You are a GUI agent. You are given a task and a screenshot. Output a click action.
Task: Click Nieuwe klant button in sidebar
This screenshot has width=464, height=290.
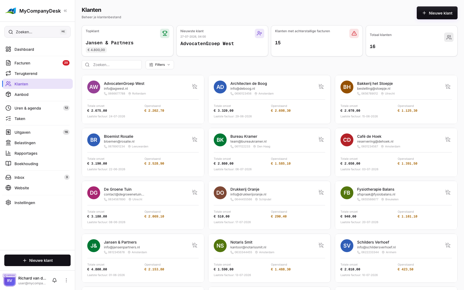37,260
